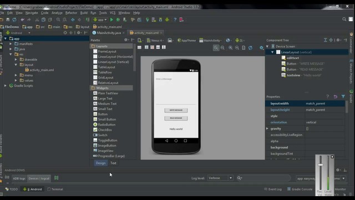Click the Cut scissors toolbar icon
The height and width of the screenshot is (200, 355).
[x=37, y=20]
